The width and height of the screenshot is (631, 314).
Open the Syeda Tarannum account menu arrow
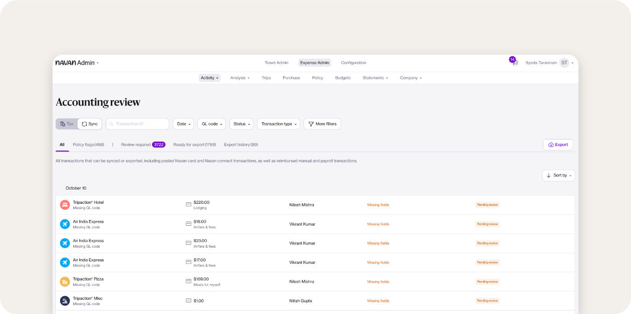click(x=572, y=63)
